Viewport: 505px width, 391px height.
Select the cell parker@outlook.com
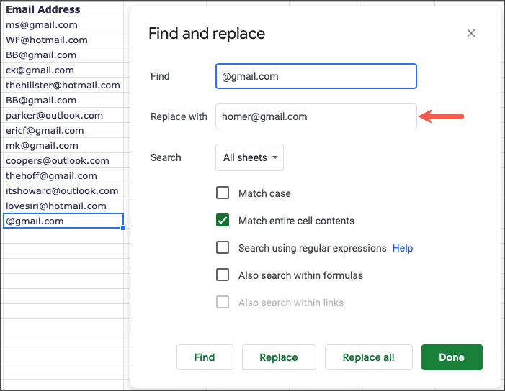54,115
